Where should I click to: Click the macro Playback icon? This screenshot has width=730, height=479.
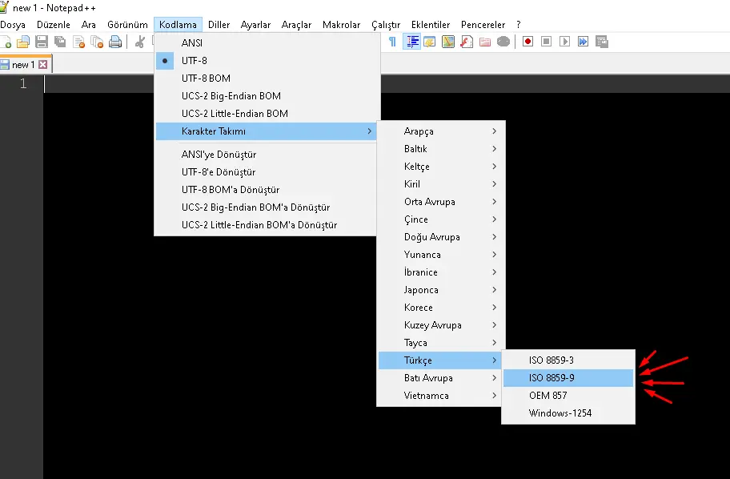point(564,42)
